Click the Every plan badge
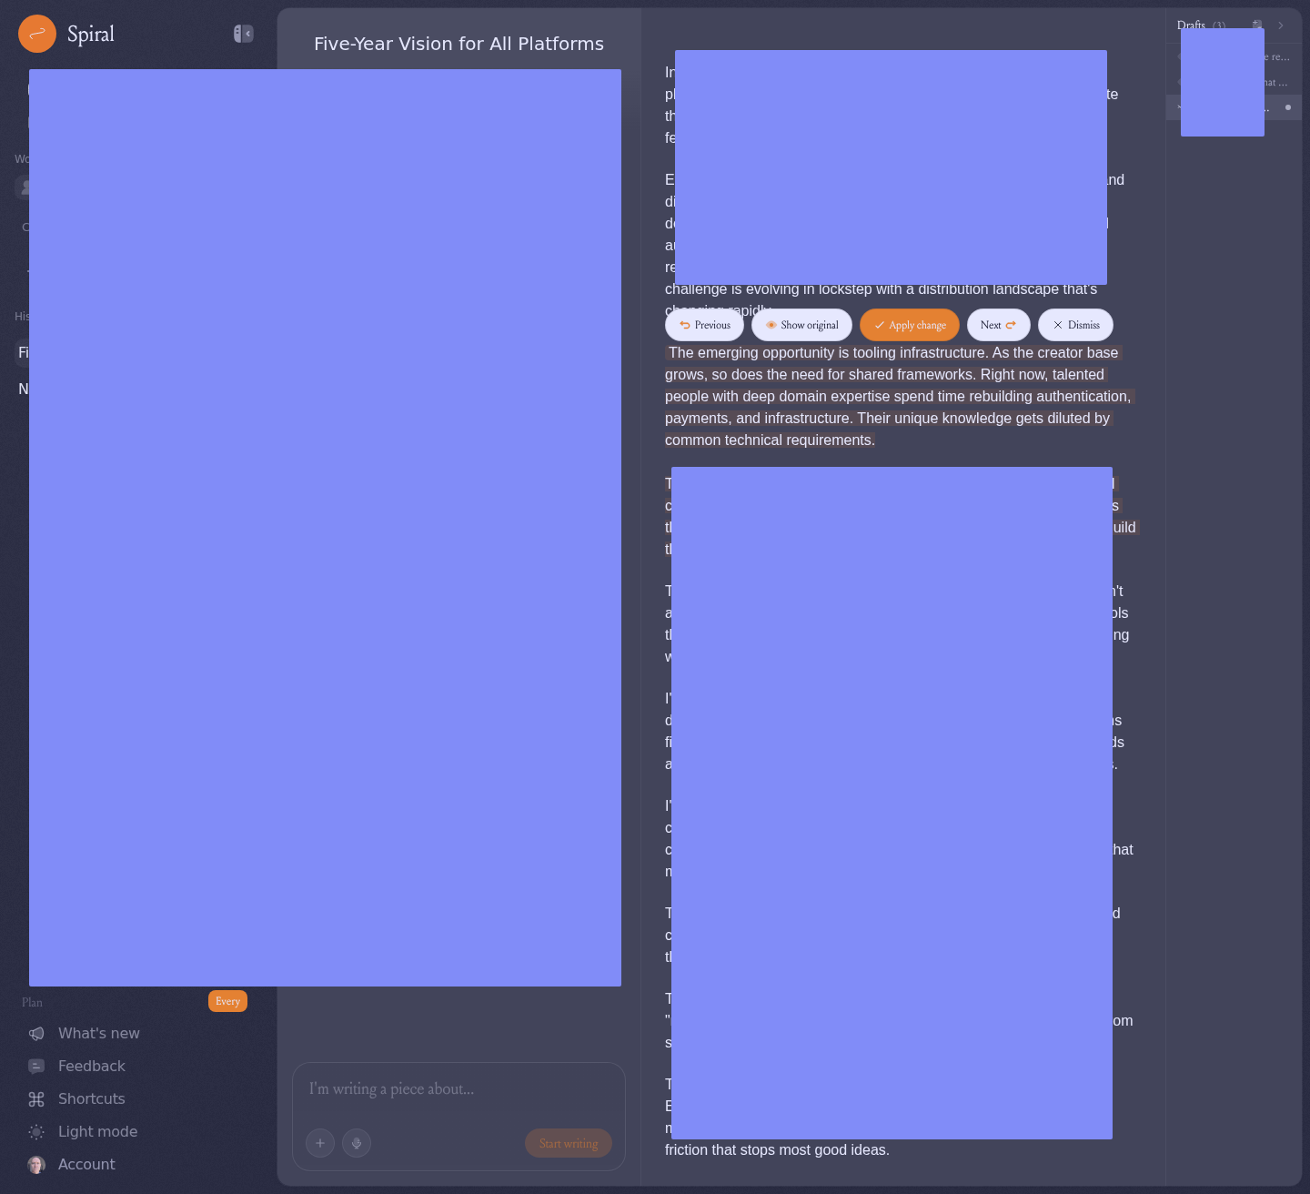The width and height of the screenshot is (1310, 1194). click(x=227, y=1001)
